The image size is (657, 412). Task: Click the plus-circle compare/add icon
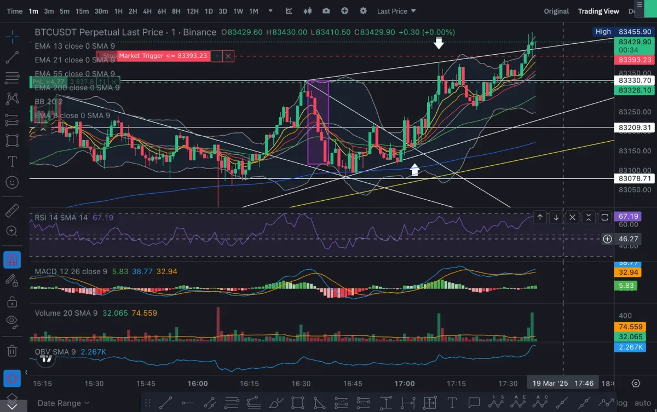pyautogui.click(x=344, y=11)
